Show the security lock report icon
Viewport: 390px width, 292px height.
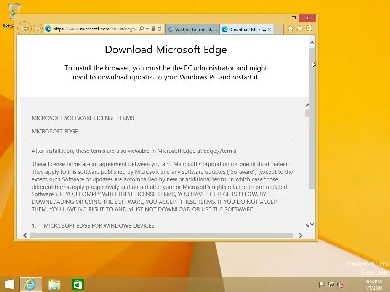click(x=153, y=29)
